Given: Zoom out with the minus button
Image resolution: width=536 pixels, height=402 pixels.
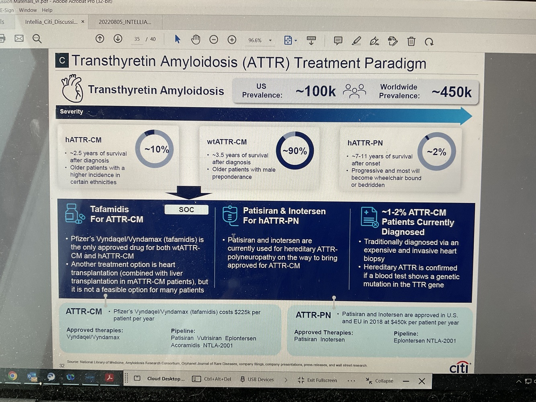Looking at the screenshot, I should (x=214, y=39).
